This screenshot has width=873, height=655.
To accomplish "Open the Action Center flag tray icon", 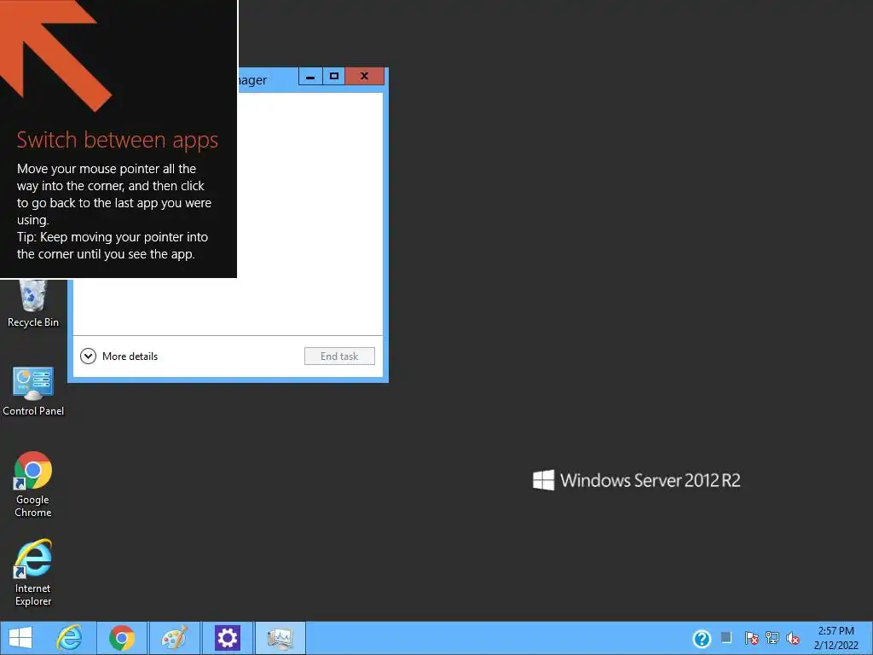I will (x=751, y=638).
